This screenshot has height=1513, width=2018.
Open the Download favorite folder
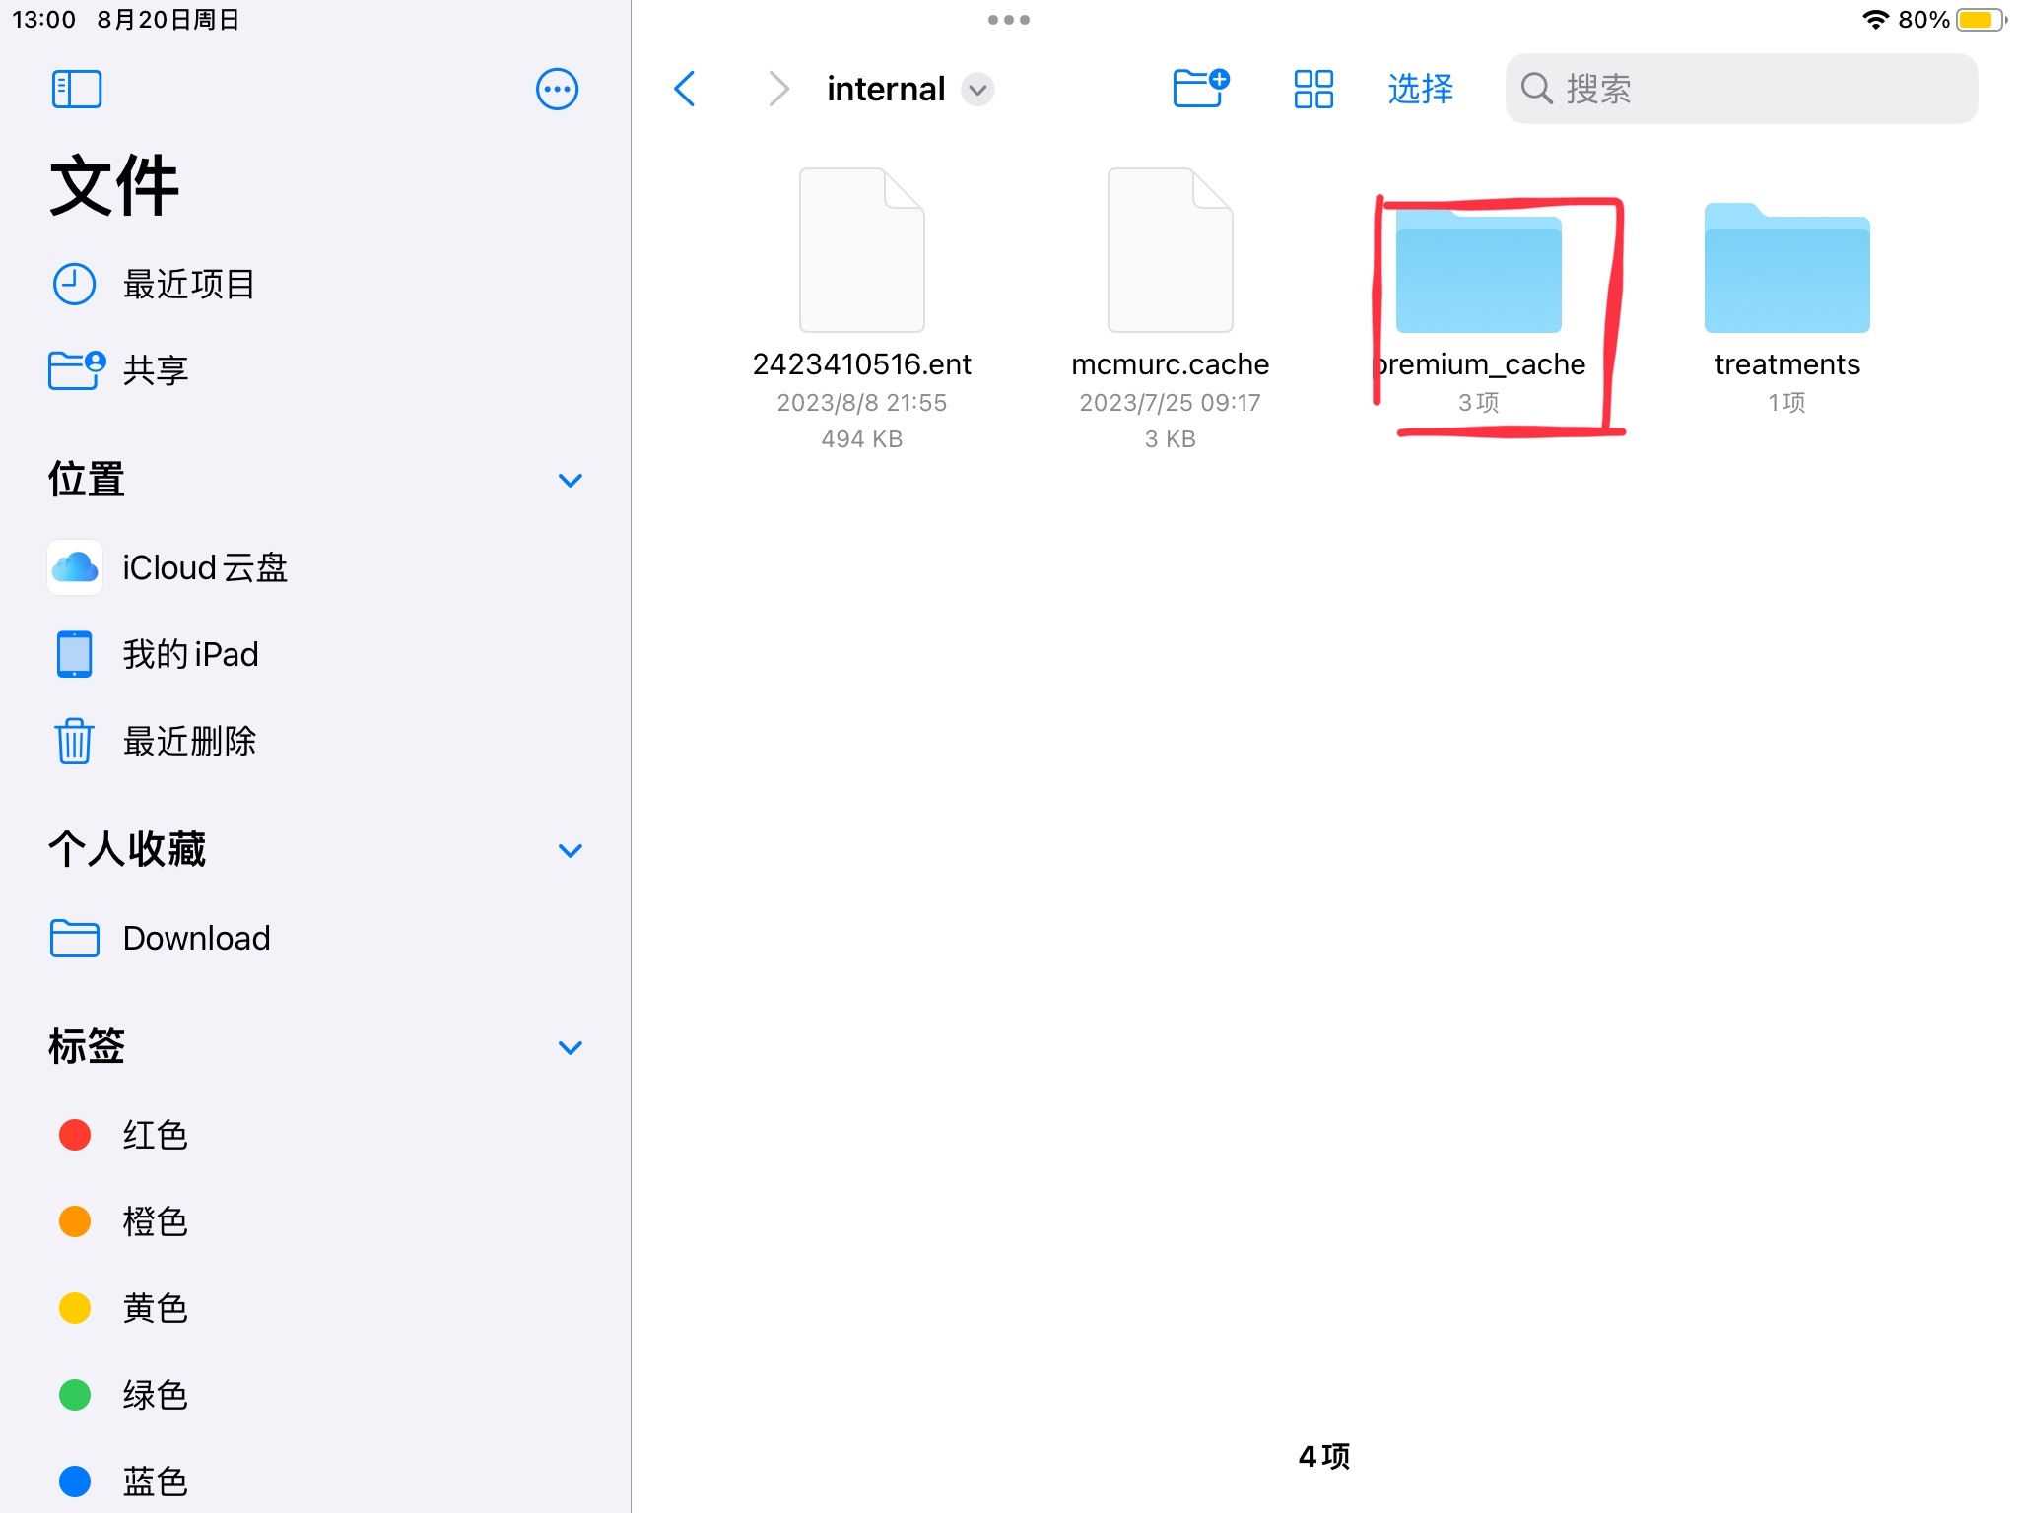point(315,938)
